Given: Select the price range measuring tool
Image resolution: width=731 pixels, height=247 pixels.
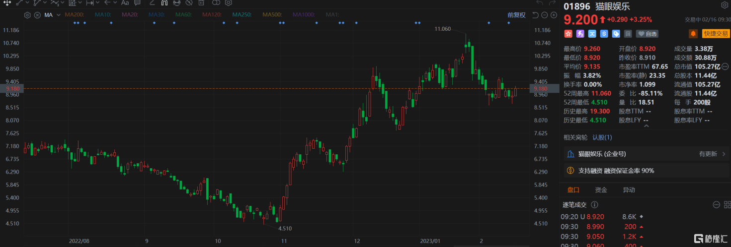Looking at the screenshot, I should coord(90,2).
